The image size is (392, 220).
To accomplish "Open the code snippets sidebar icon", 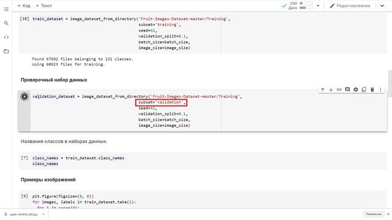I will tap(6, 37).
